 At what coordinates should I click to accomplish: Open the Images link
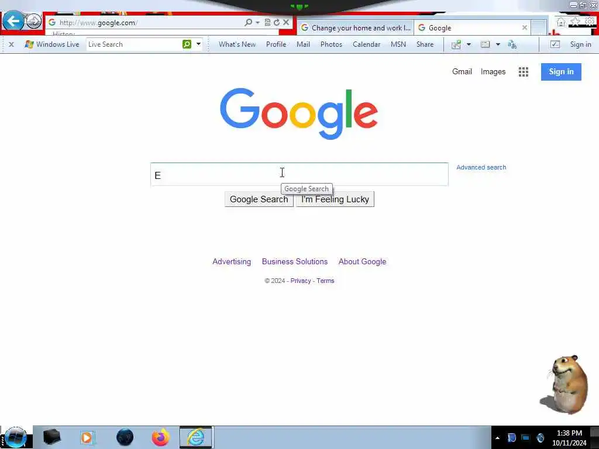coord(493,71)
